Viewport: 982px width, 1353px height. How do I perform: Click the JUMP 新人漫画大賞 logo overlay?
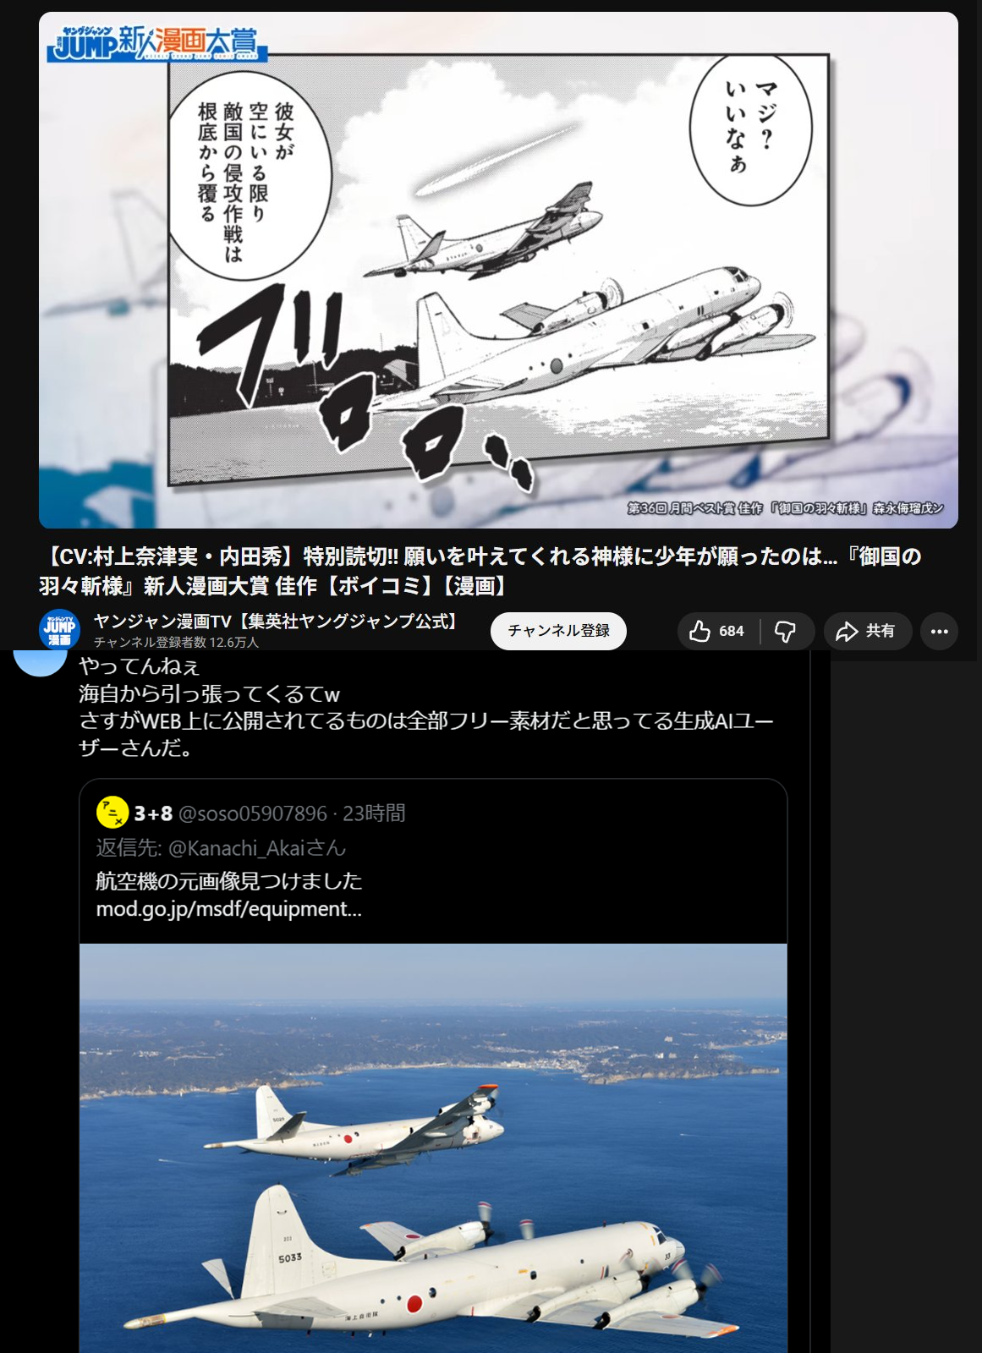click(158, 44)
